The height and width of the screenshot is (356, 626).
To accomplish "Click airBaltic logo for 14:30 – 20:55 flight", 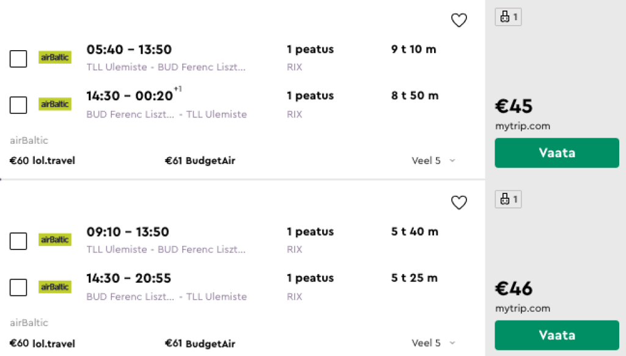I will 55,286.
